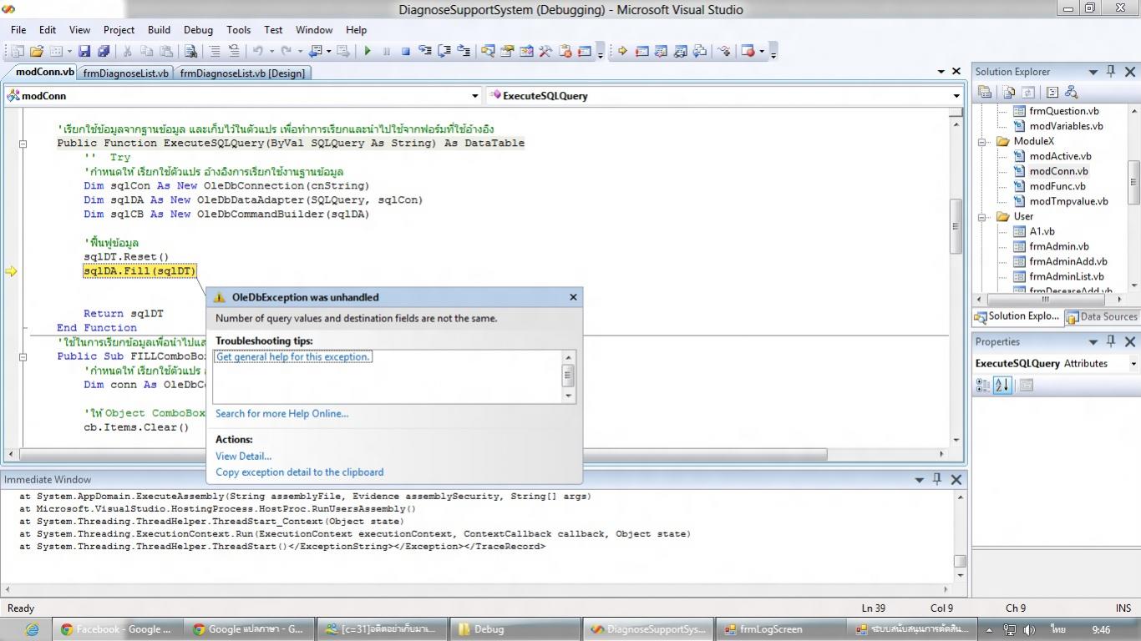Open the ExecuteSQLQuery method dropdown

[956, 96]
